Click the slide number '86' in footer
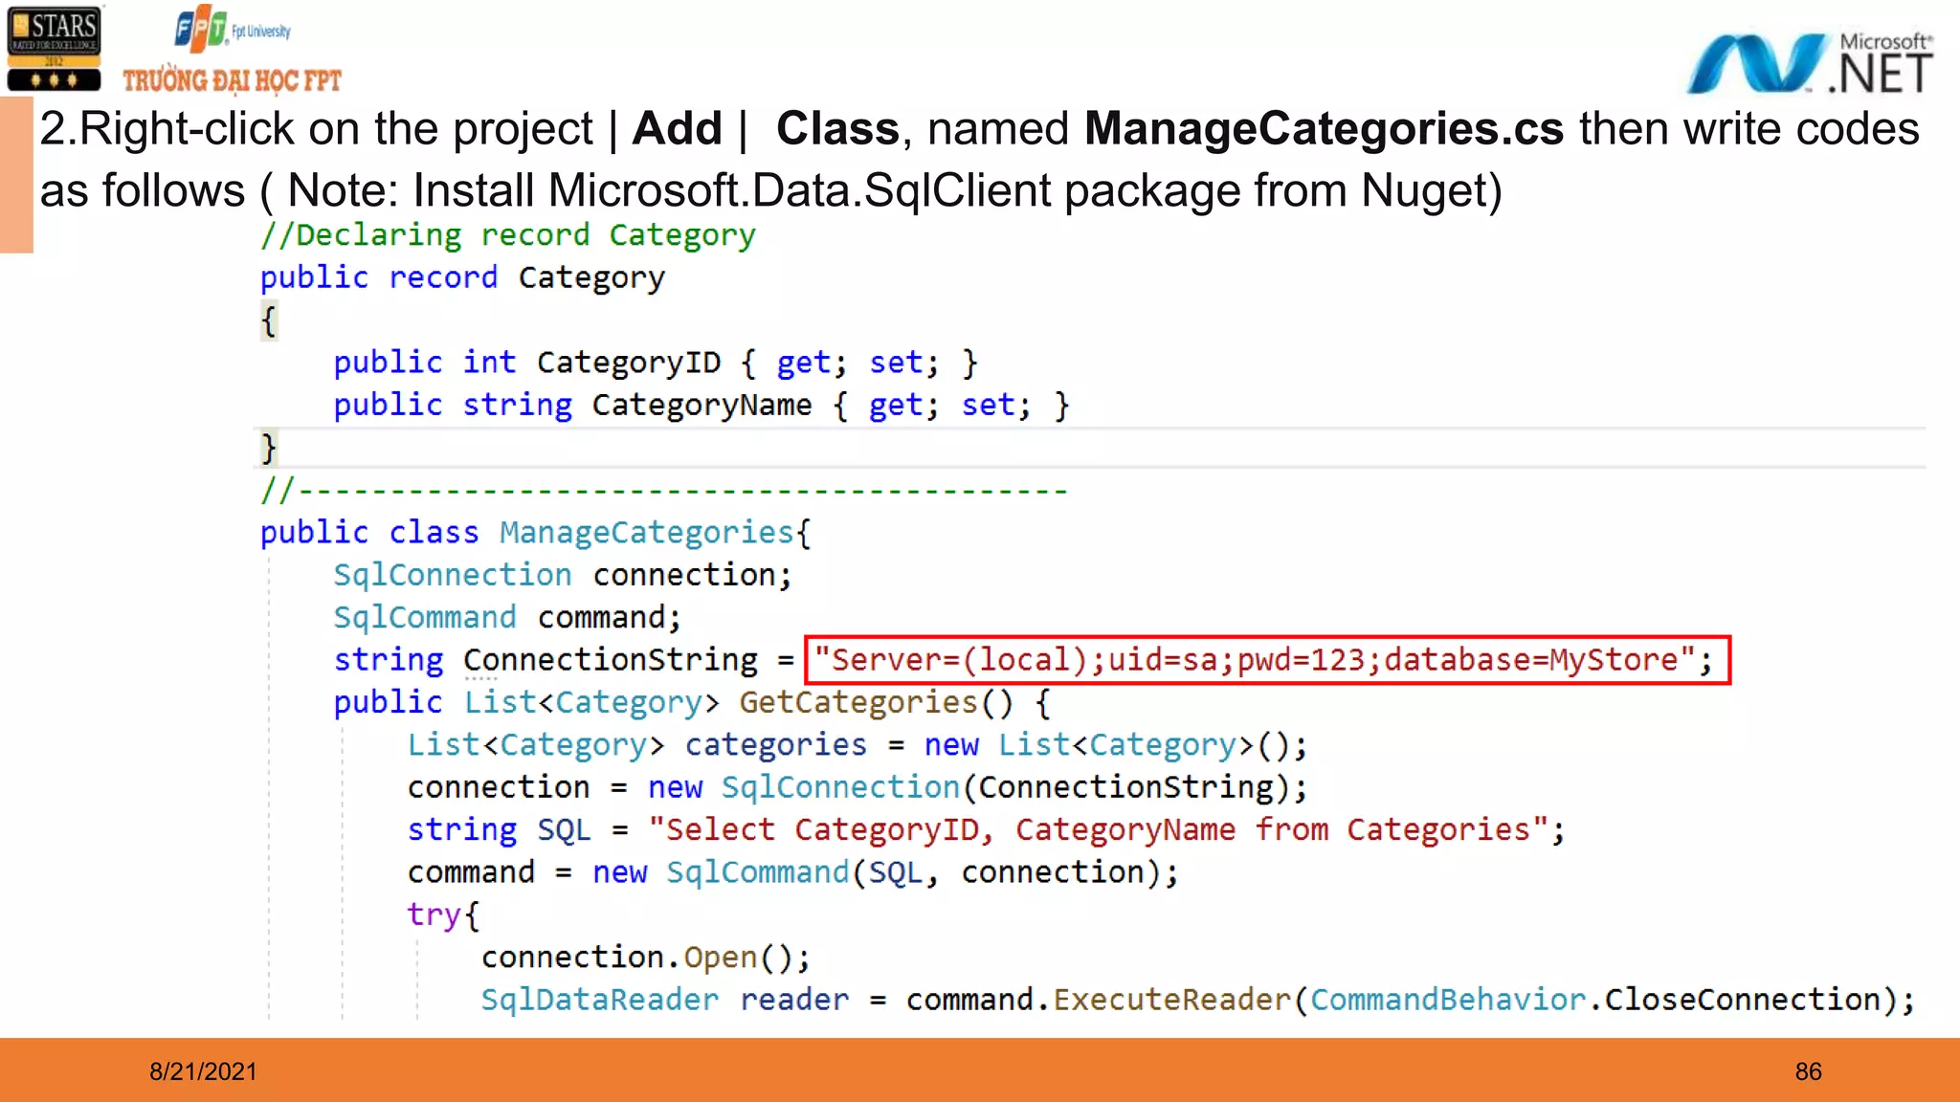This screenshot has height=1102, width=1960. 1809,1071
